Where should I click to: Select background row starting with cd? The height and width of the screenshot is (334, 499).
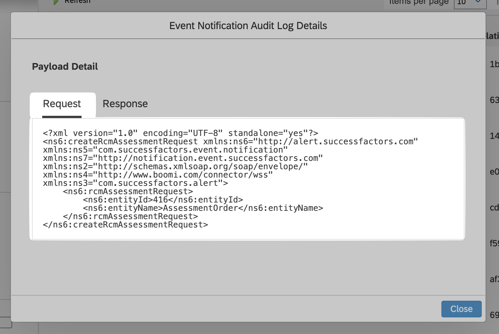pos(494,208)
